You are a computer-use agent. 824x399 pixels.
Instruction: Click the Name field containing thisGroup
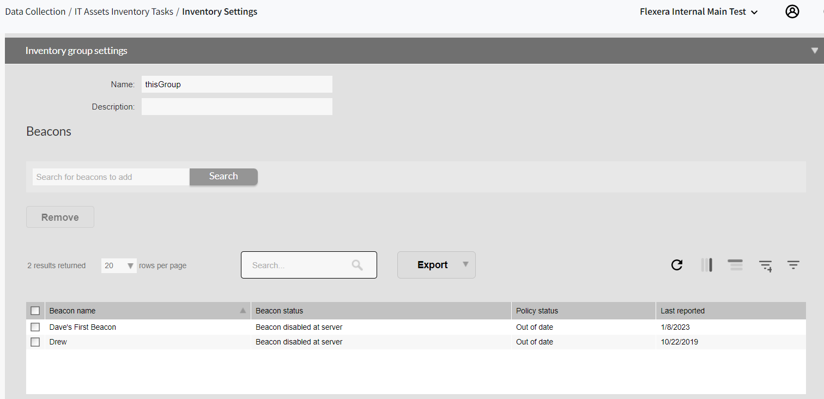(x=237, y=84)
